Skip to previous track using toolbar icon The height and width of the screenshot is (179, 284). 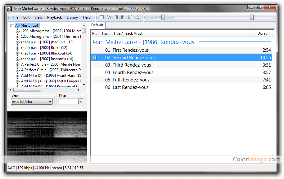click(123, 17)
